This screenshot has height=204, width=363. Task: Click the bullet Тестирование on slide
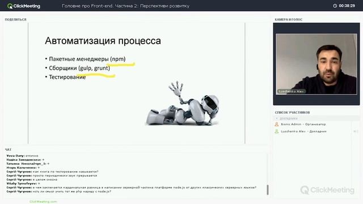[66, 77]
